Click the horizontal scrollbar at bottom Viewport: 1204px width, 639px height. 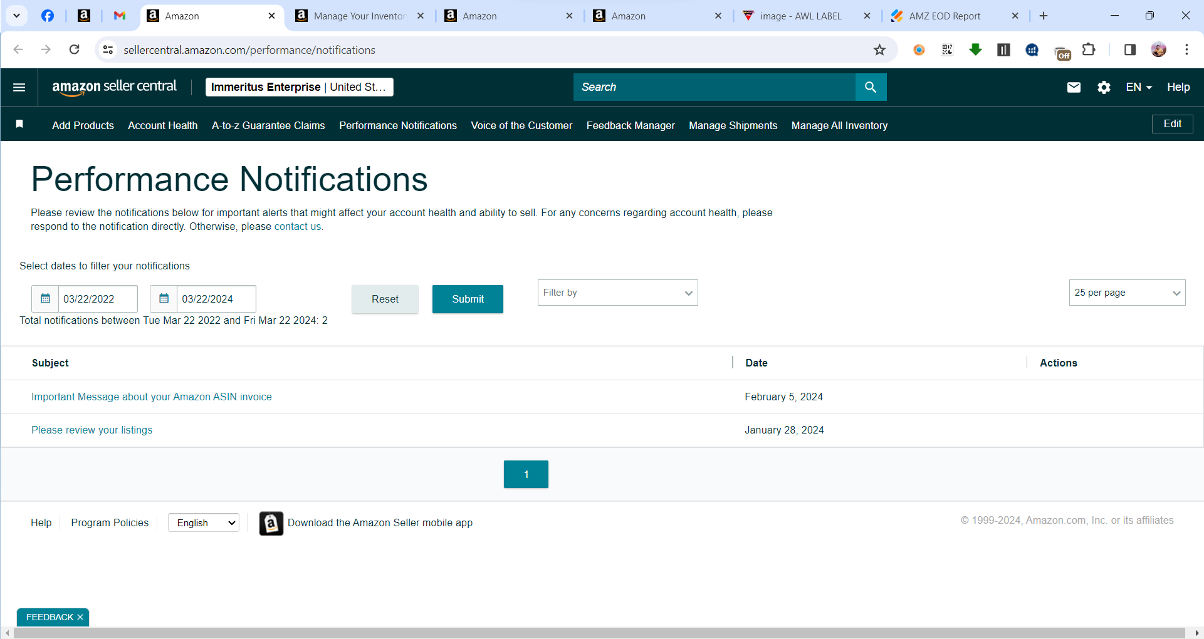click(x=599, y=633)
